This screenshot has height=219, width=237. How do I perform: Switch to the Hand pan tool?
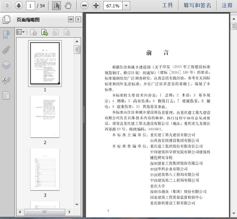68,5
